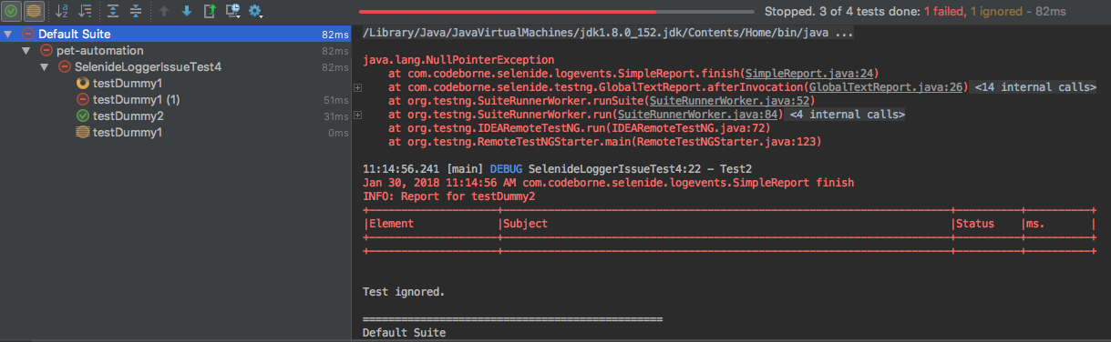Select the Default Suite row

pos(176,35)
